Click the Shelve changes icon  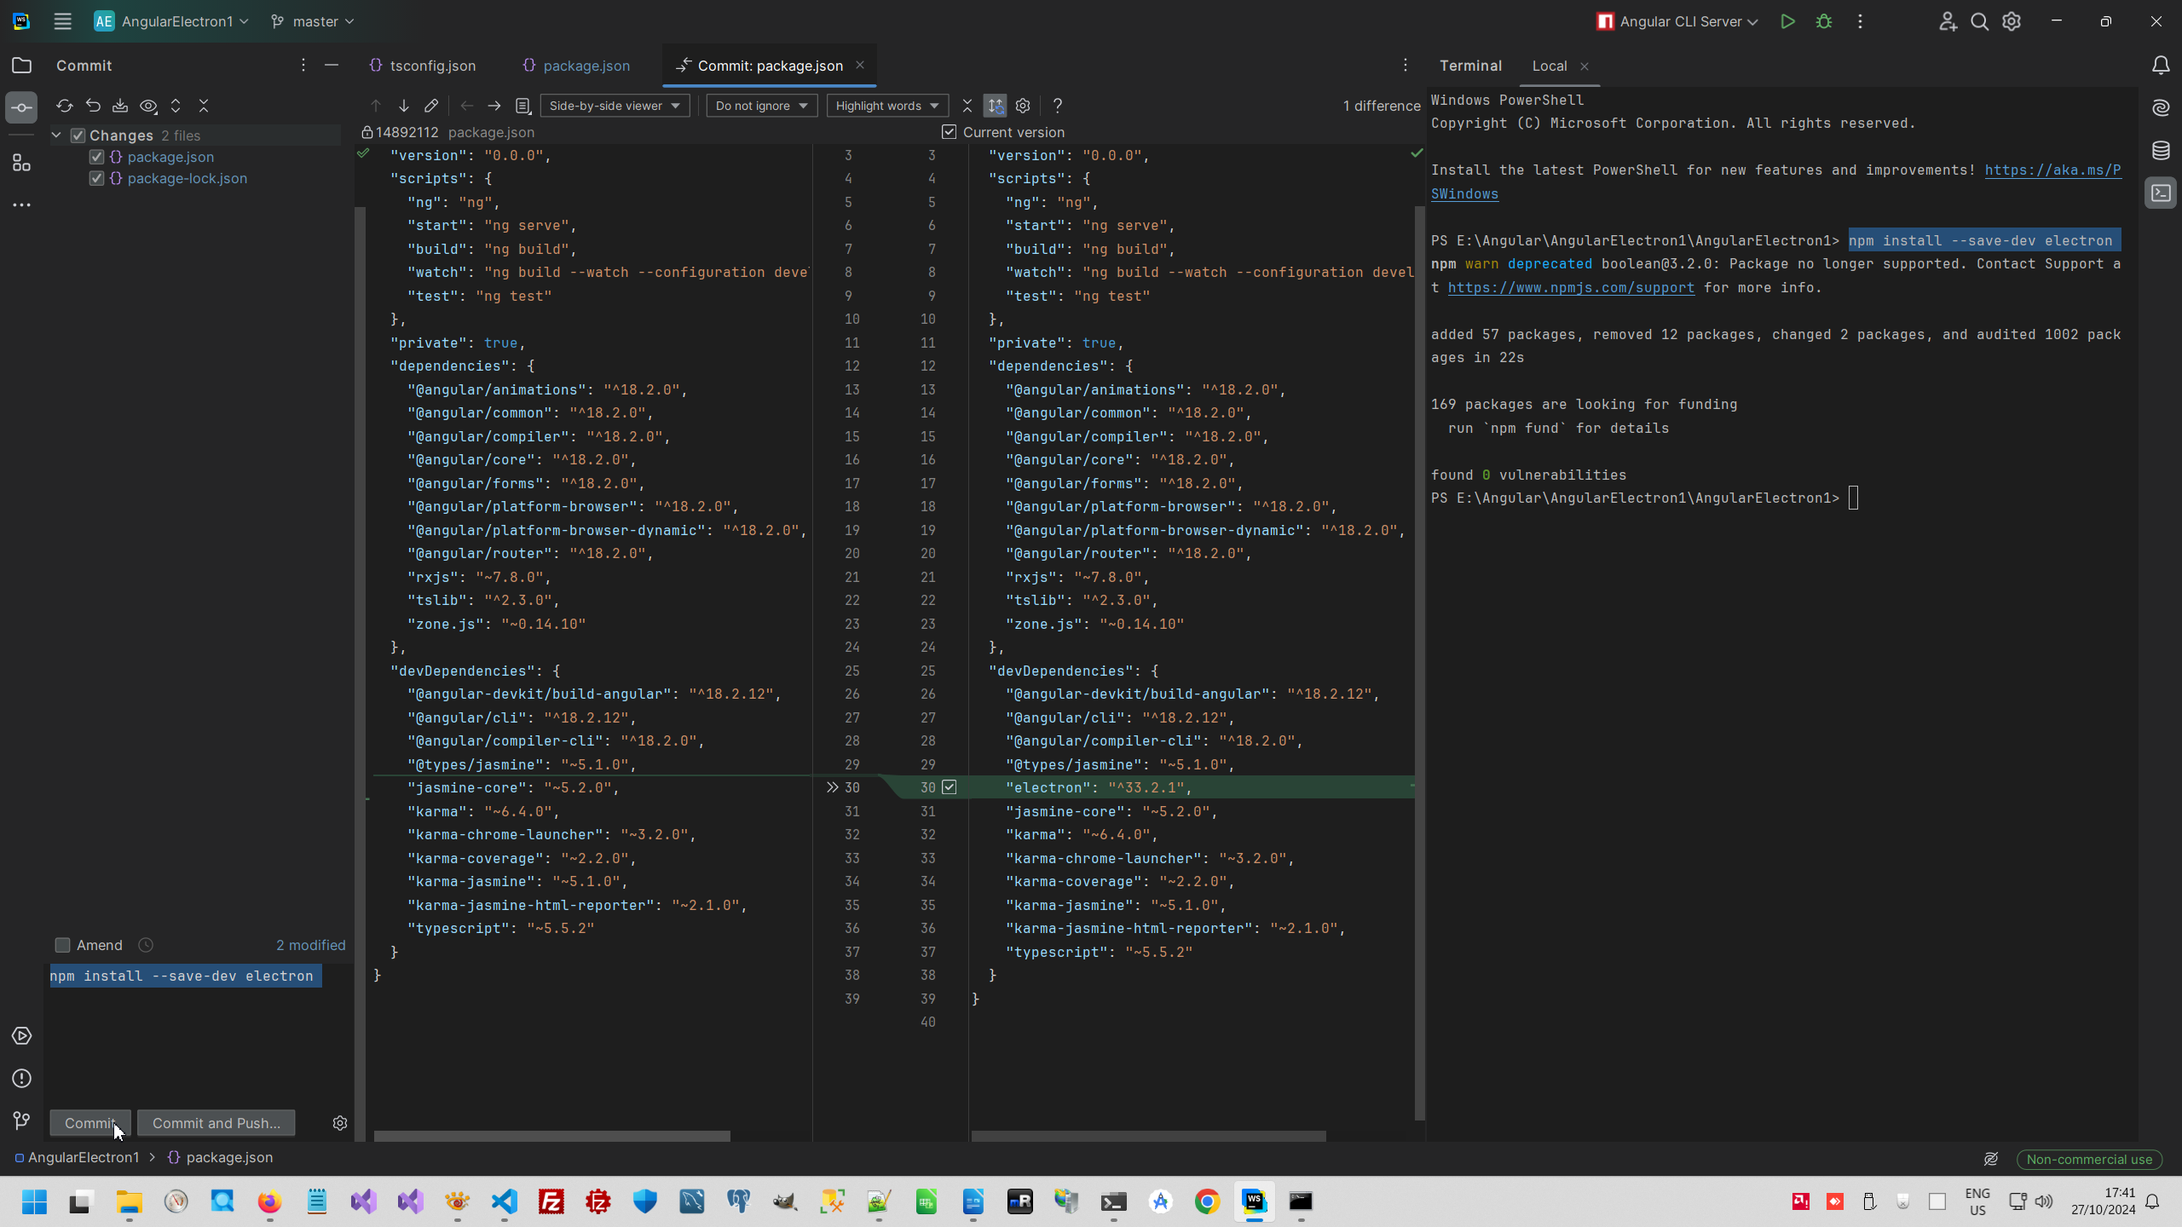[120, 106]
